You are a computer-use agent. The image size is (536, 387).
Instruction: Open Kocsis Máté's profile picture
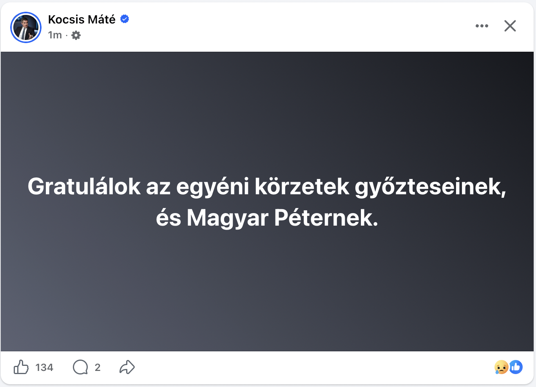point(26,27)
